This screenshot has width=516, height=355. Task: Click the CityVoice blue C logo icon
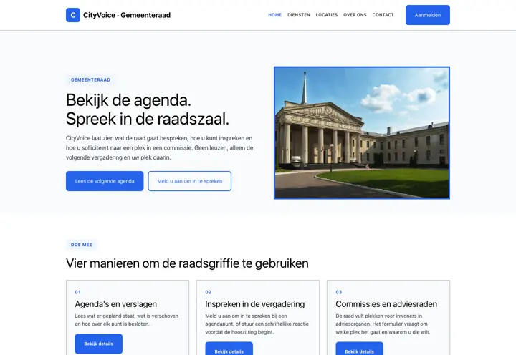pyautogui.click(x=73, y=15)
